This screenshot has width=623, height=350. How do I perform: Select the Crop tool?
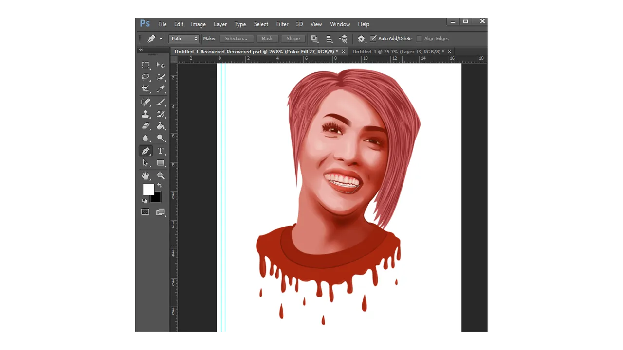(x=146, y=89)
